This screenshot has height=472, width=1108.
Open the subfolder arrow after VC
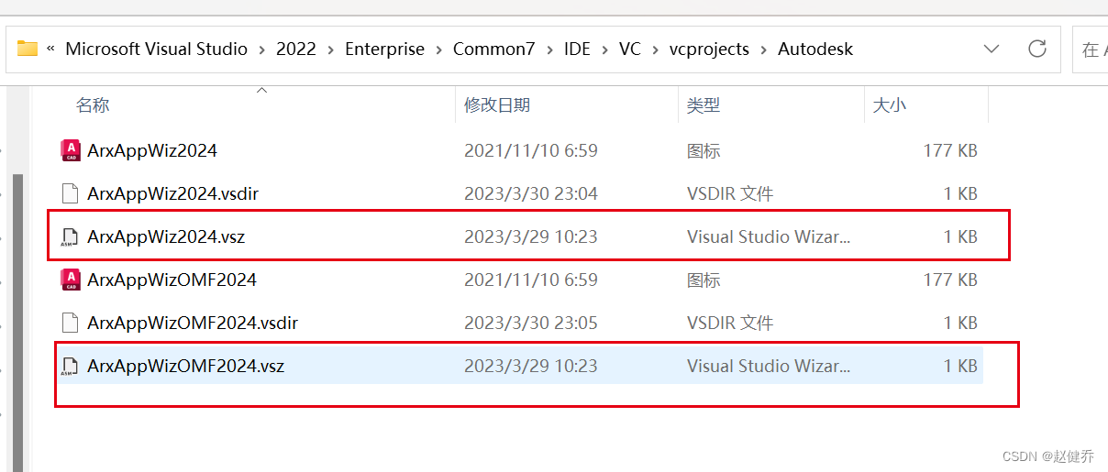click(655, 49)
